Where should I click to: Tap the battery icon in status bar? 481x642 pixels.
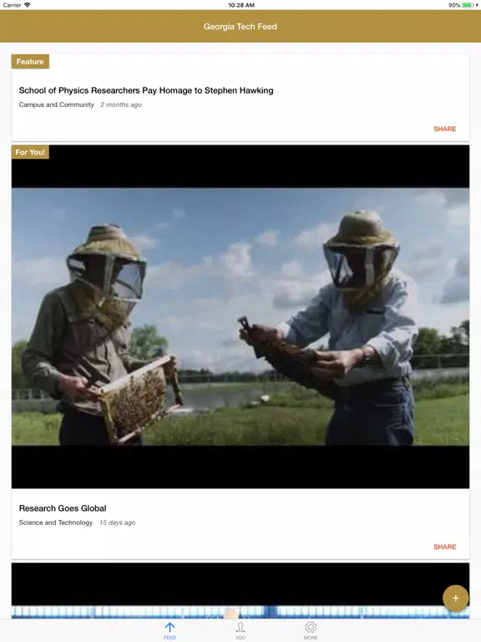[x=468, y=5]
